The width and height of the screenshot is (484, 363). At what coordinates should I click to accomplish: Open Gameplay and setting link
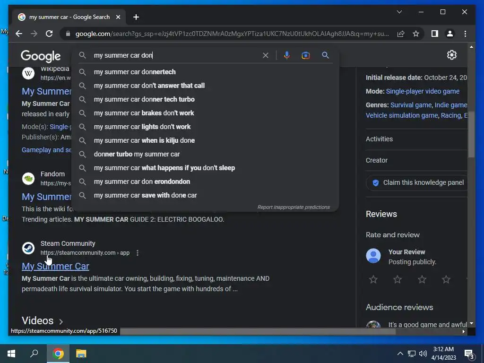(46, 150)
